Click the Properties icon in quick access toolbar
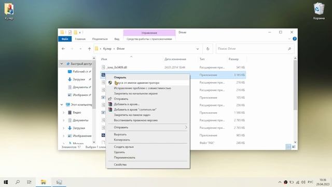The image size is (332, 187). (70, 32)
